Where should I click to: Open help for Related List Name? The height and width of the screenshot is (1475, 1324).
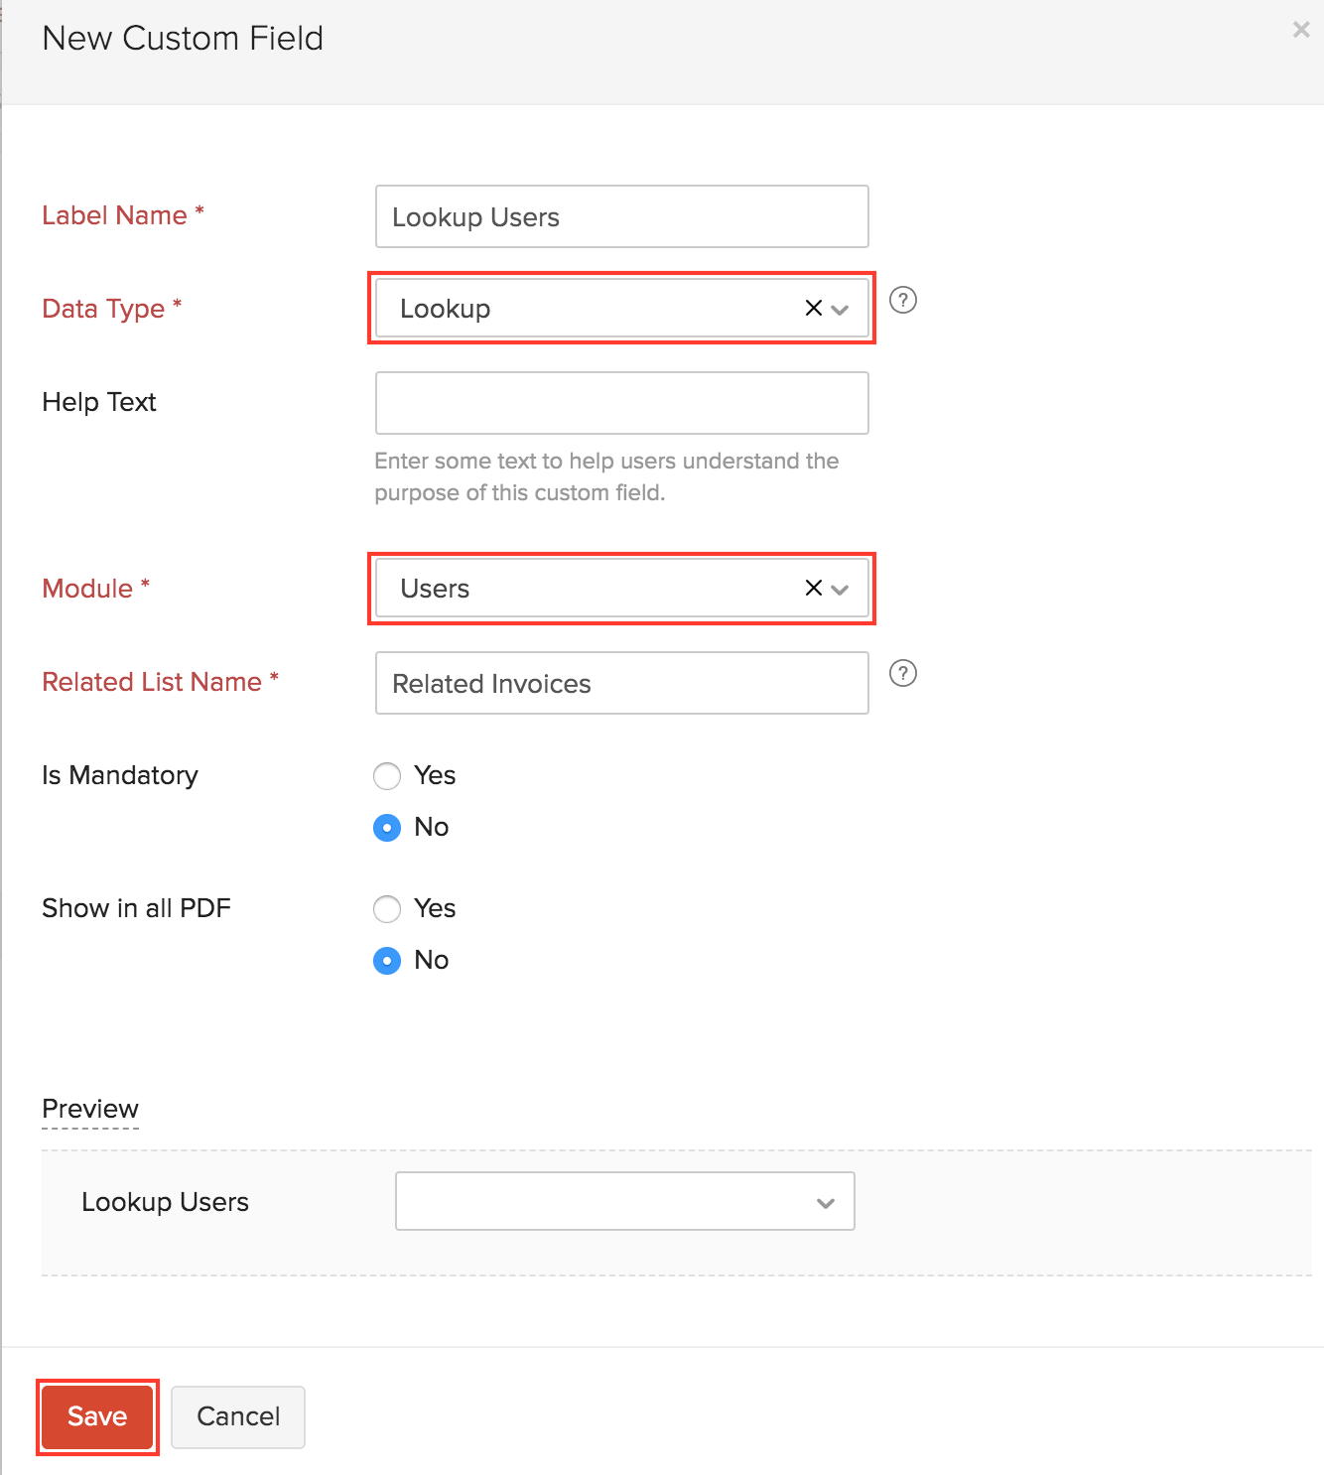(x=903, y=673)
